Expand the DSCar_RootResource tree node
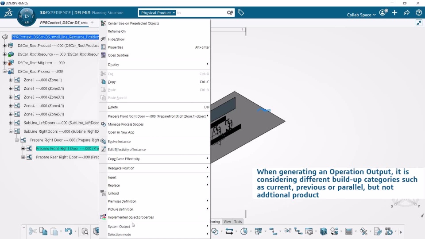The image size is (425, 239). click(4, 54)
